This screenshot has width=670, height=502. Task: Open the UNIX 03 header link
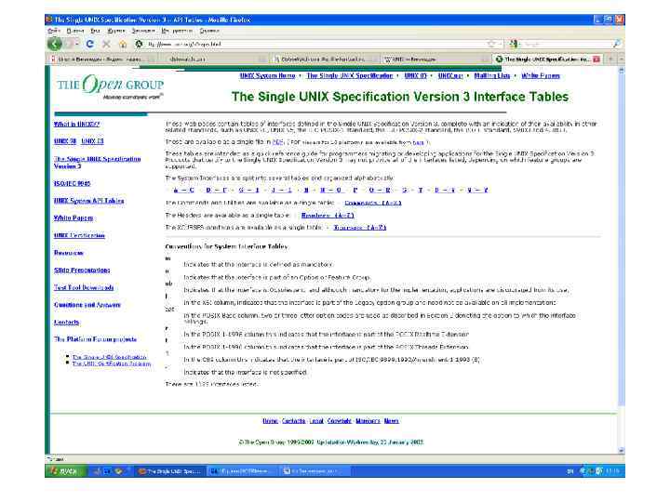[x=415, y=75]
